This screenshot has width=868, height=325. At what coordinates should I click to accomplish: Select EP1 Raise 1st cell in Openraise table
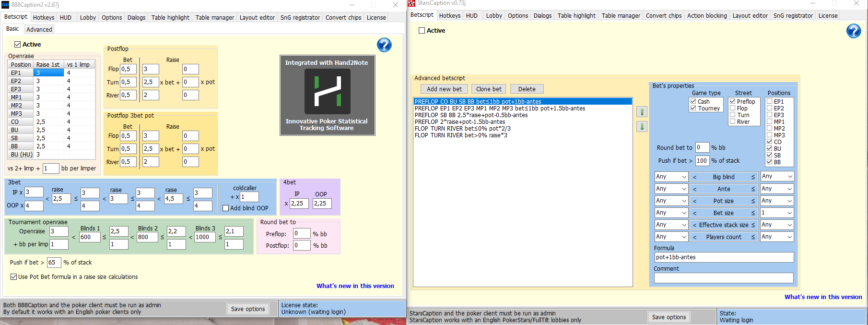coord(48,72)
